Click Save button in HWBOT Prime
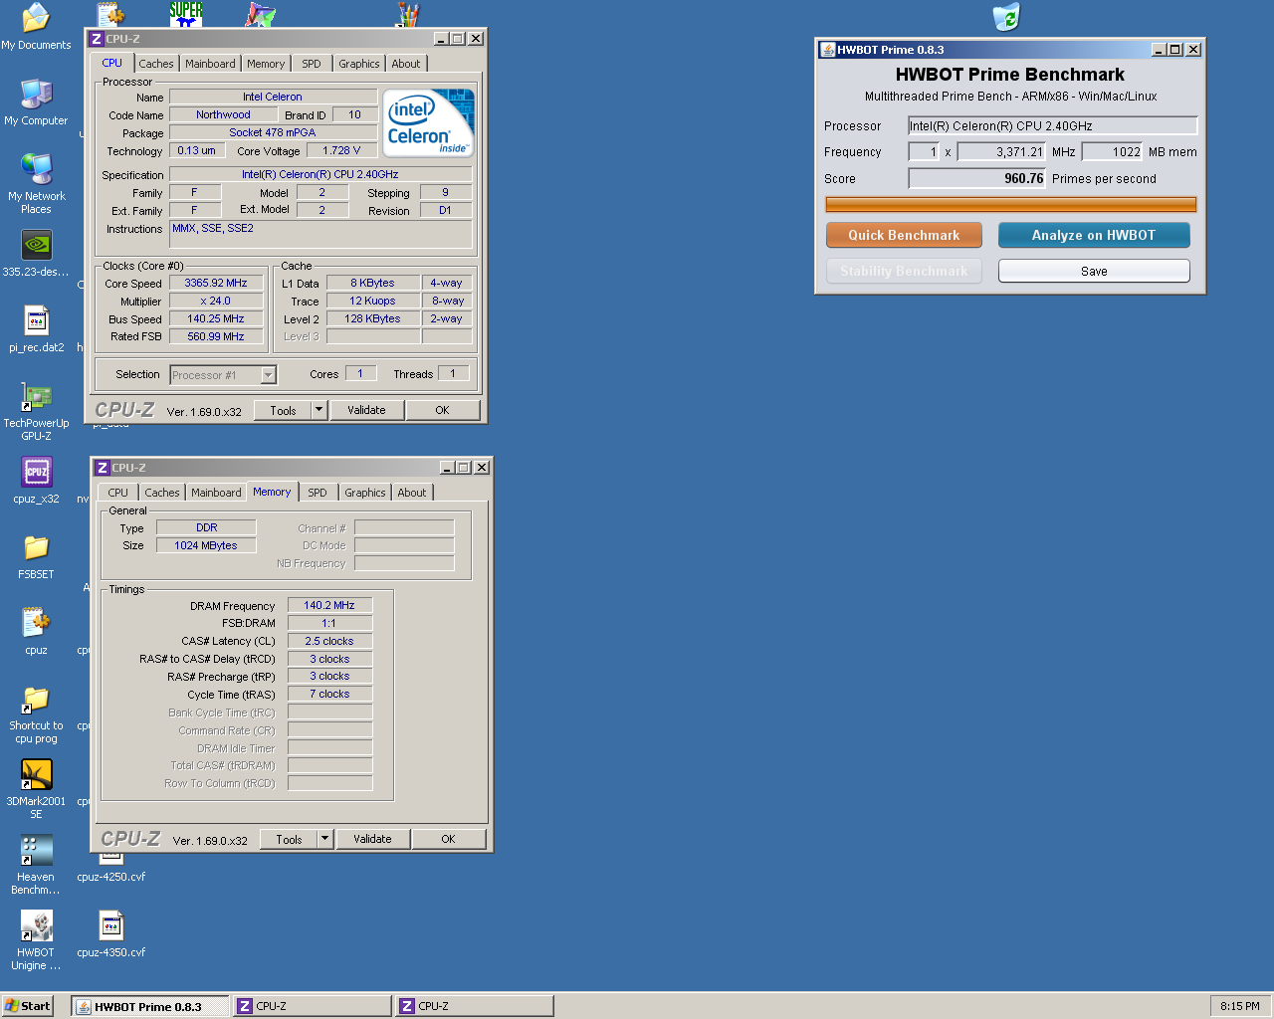Viewport: 1274px width, 1019px height. [1094, 271]
